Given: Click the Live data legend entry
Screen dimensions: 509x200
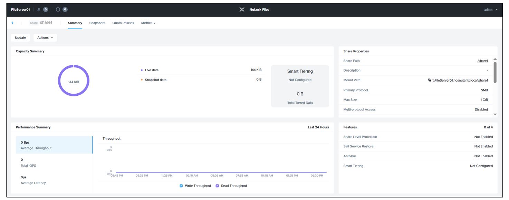Looking at the screenshot, I should click(x=150, y=70).
